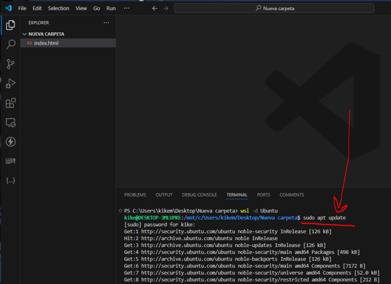Viewport: 391px width, 284px height.
Task: Open the Explorer view in activity bar
Action: tap(10, 25)
